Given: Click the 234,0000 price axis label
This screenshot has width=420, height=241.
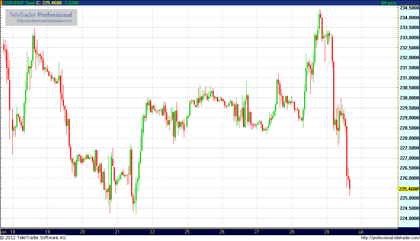Looking at the screenshot, I should (409, 18).
